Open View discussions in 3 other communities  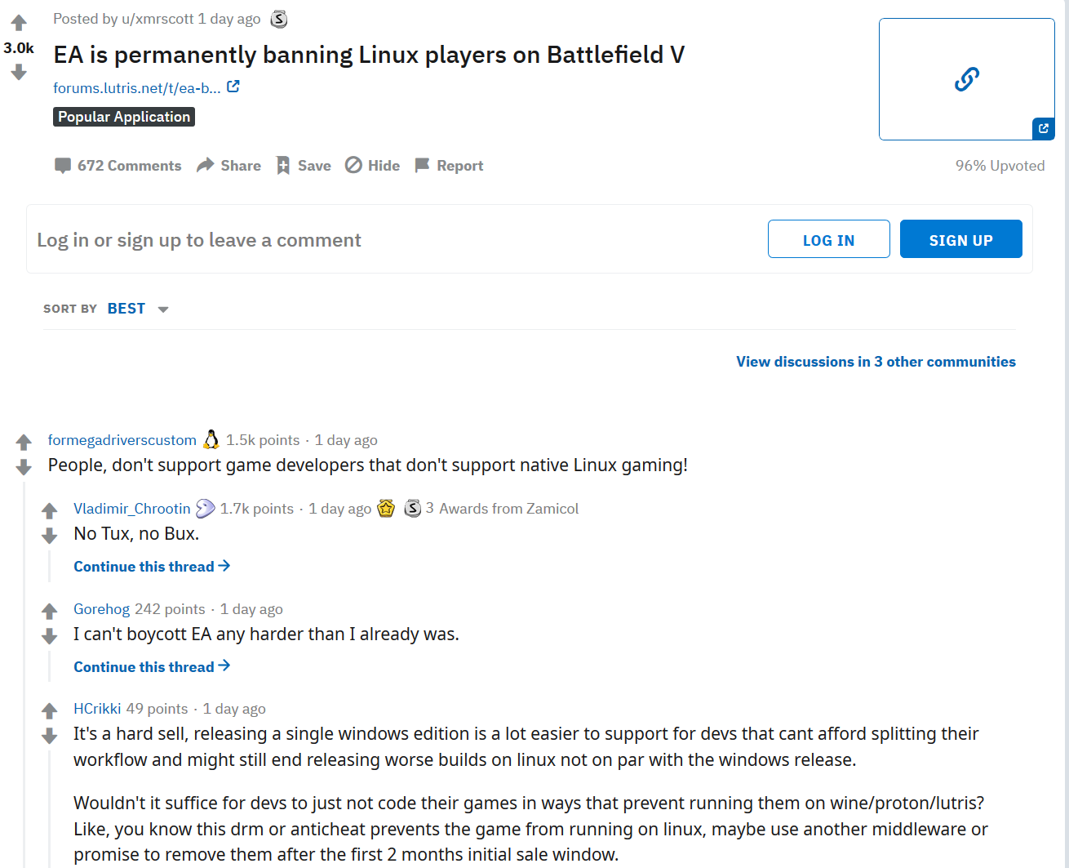[x=876, y=362]
